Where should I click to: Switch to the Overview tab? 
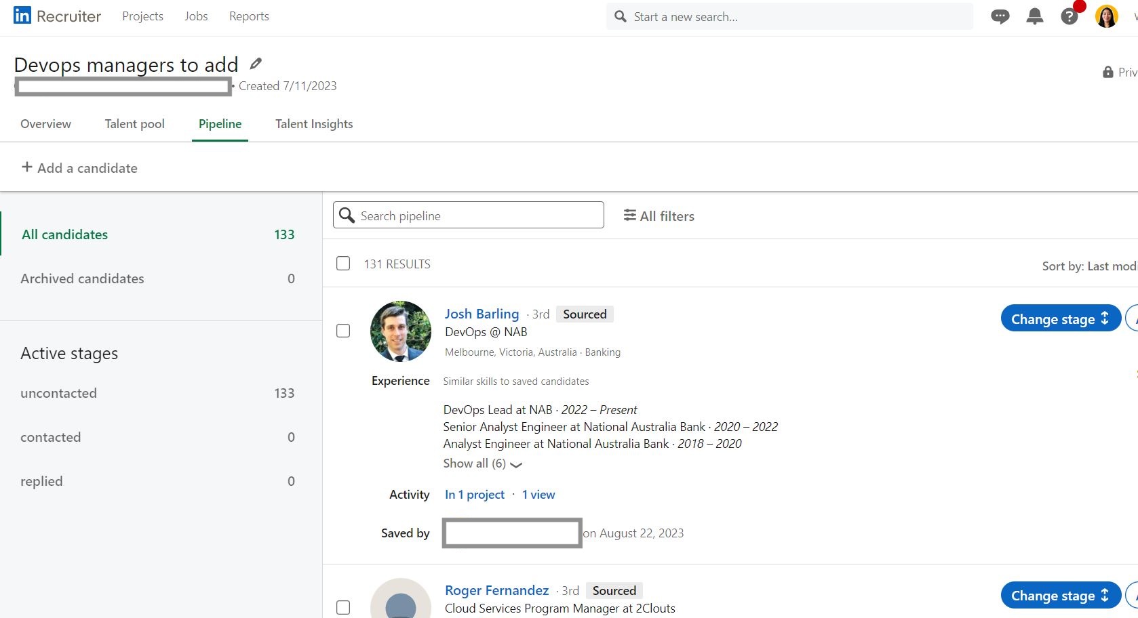[x=45, y=124]
